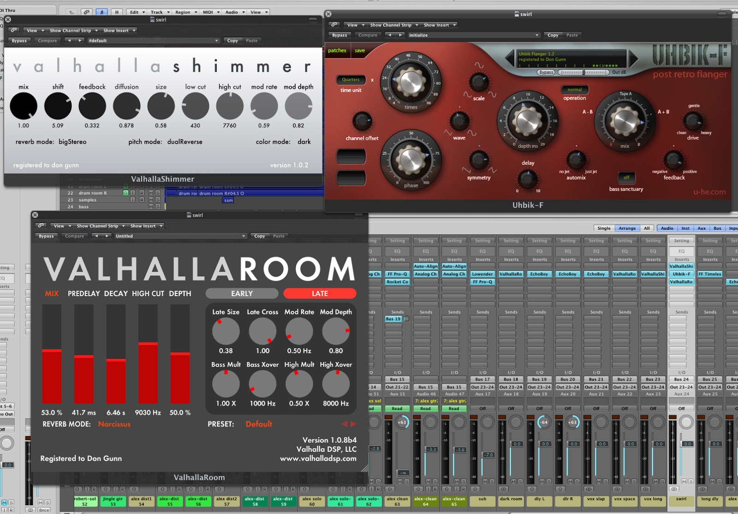This screenshot has width=738, height=514.
Task: Click the link icon in Uhbik-F window
Action: [334, 25]
